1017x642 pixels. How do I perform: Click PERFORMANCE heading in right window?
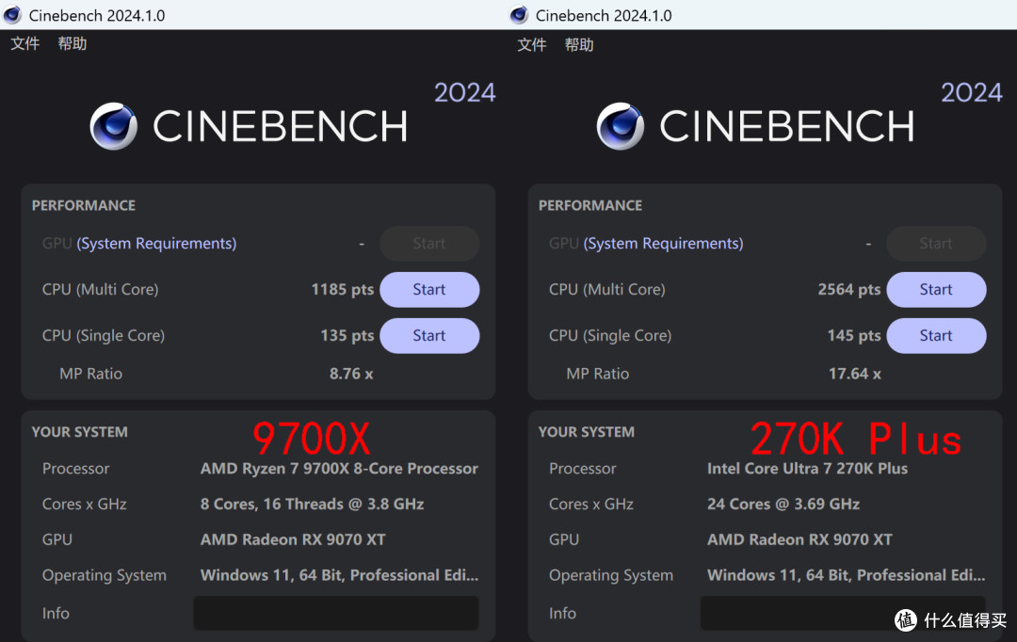point(590,205)
